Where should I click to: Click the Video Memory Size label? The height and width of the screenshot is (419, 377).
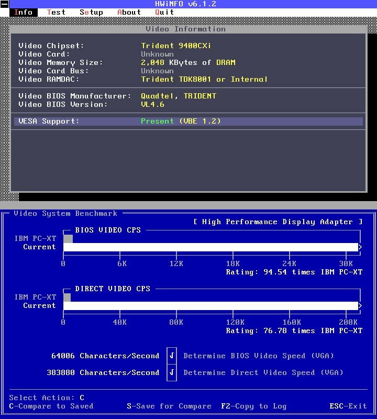pos(61,62)
